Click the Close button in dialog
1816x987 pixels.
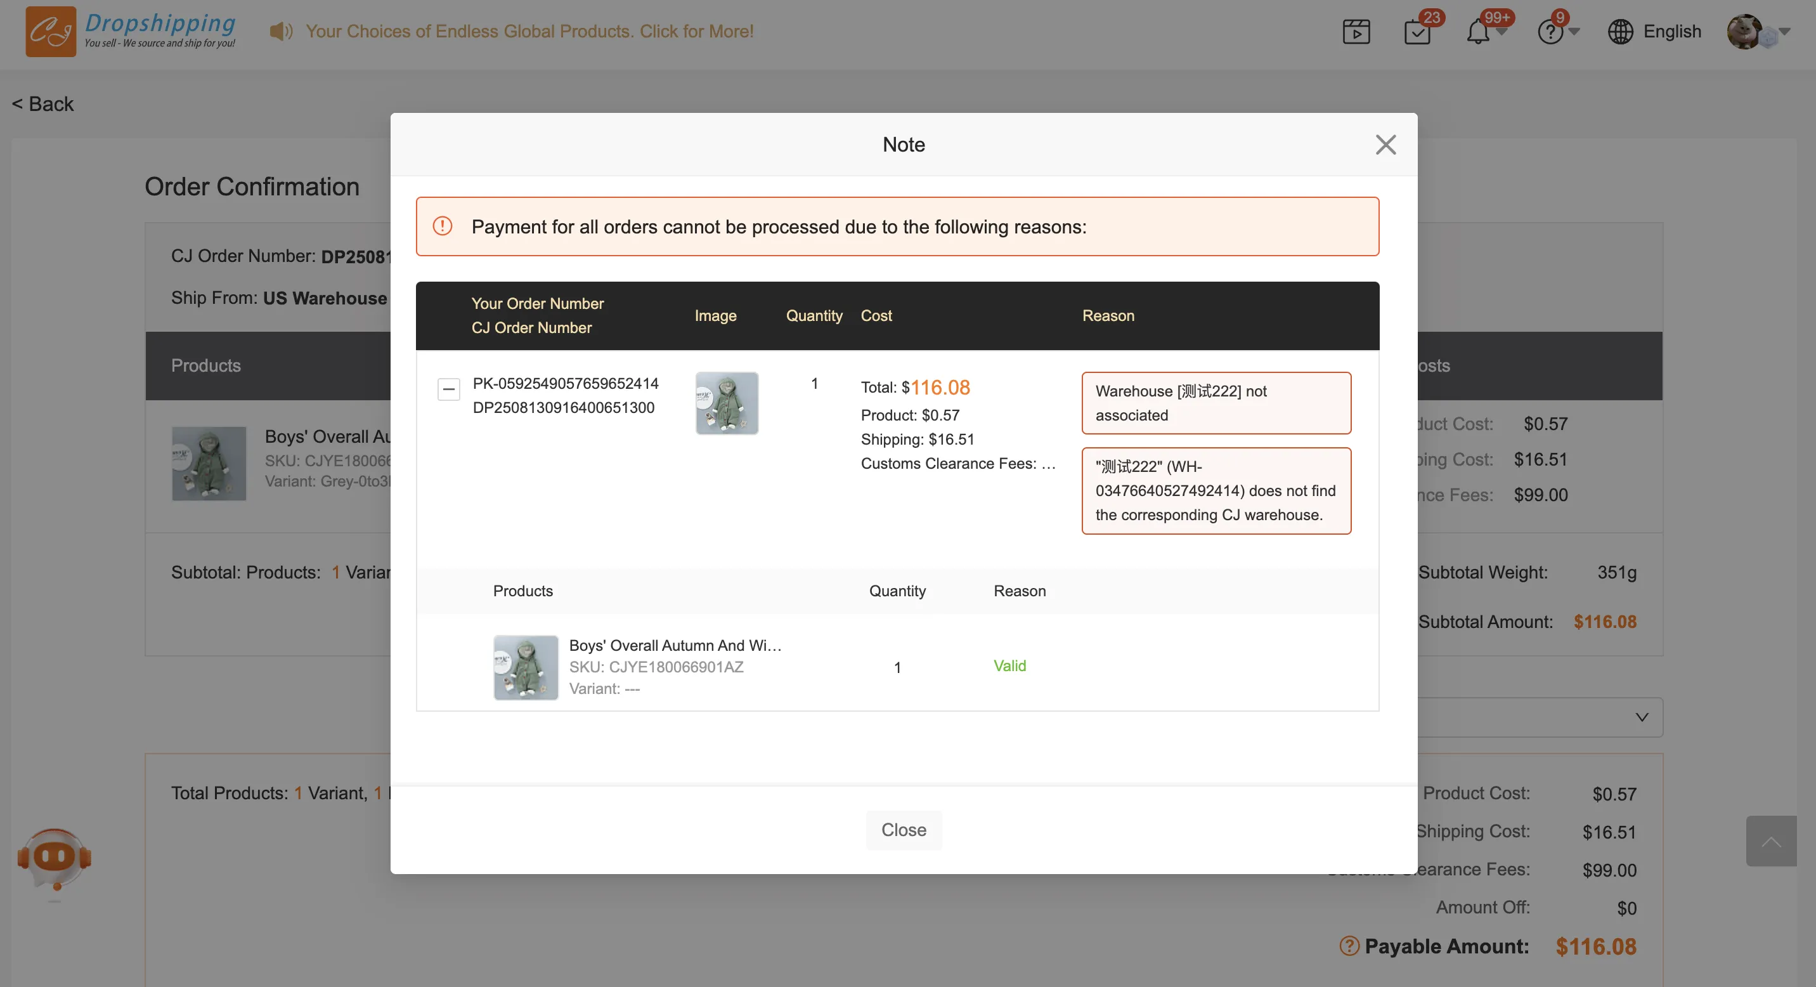coord(903,830)
